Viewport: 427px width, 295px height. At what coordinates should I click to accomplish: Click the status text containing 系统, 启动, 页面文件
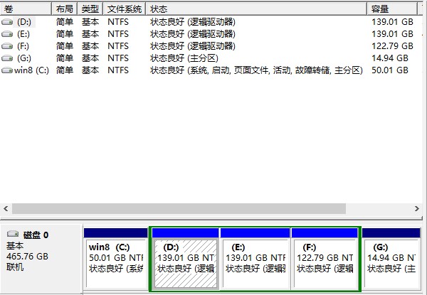point(256,70)
